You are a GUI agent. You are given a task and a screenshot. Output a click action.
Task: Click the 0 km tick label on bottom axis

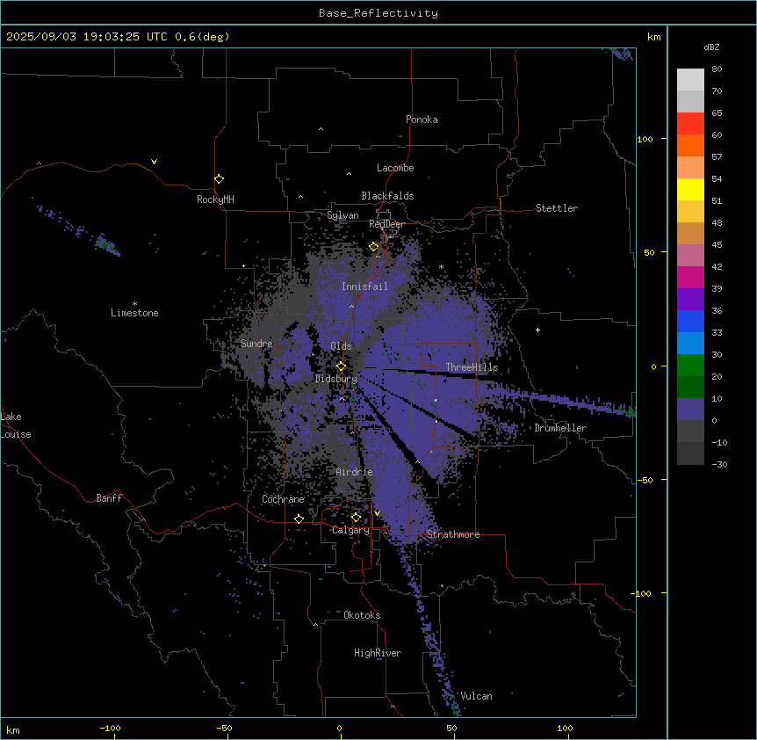tap(339, 728)
